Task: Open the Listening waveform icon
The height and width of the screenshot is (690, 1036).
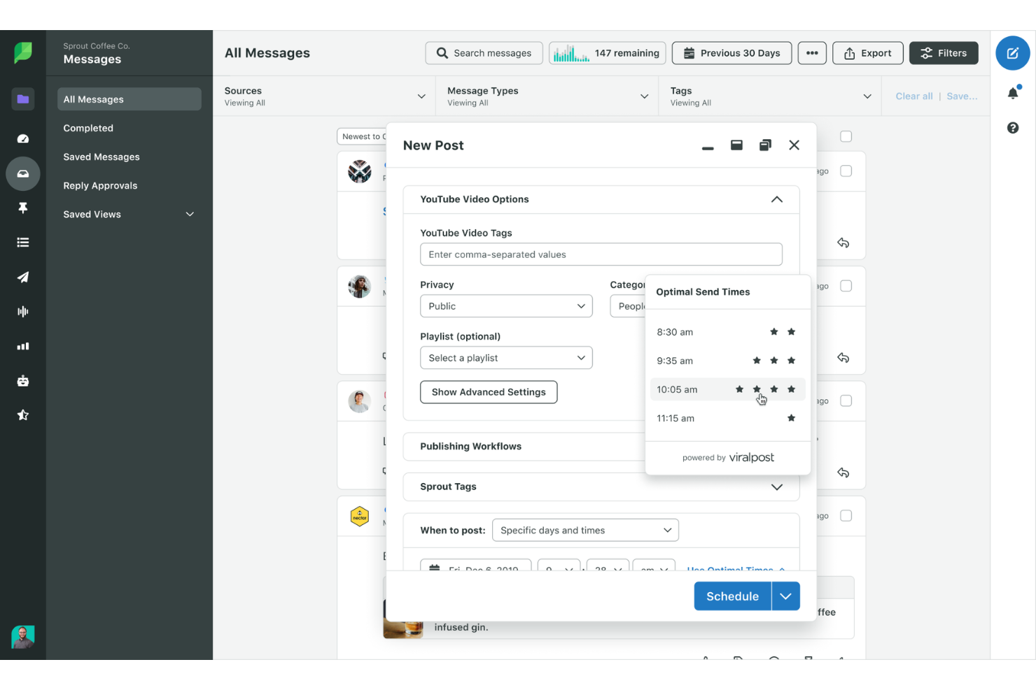Action: 23,311
